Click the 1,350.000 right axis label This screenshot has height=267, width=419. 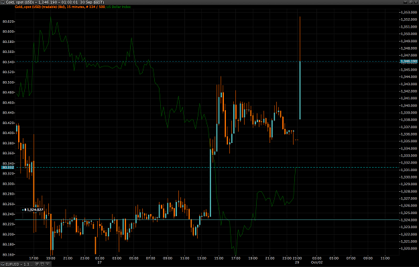point(408,34)
